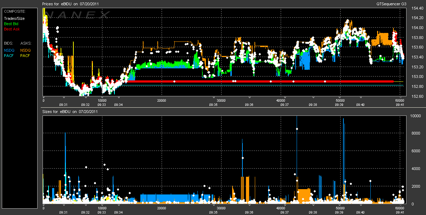Click the 40000 sequence label under Sizes chart
This screenshot has height=215, width=426.
(x=281, y=208)
